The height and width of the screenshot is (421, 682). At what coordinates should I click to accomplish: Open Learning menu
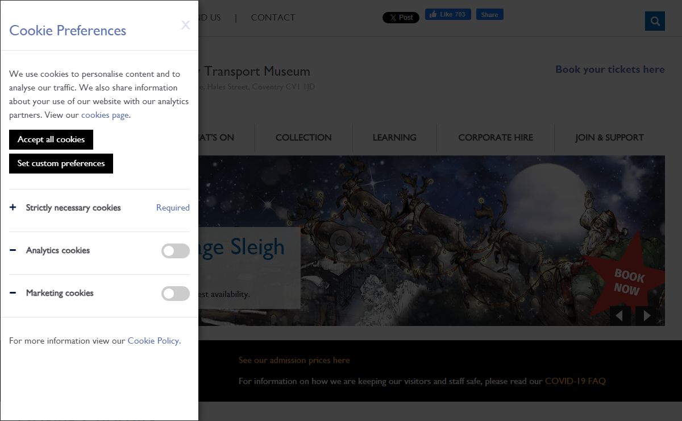[x=394, y=138]
